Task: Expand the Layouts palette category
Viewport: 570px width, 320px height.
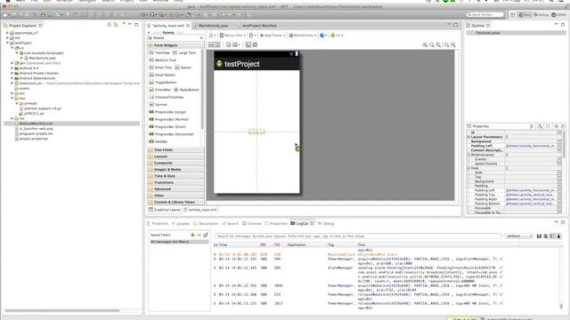Action: (175, 156)
